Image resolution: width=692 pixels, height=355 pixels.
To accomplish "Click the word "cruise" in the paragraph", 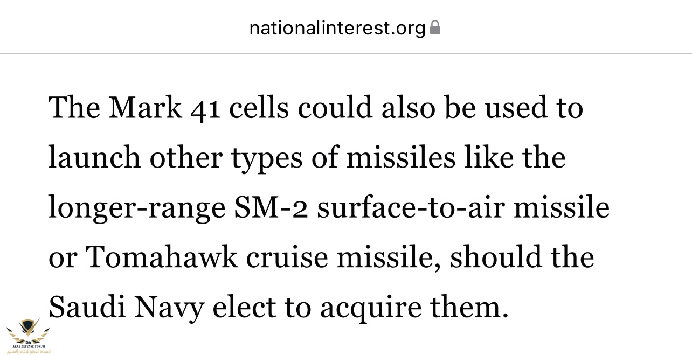I will pyautogui.click(x=287, y=257).
